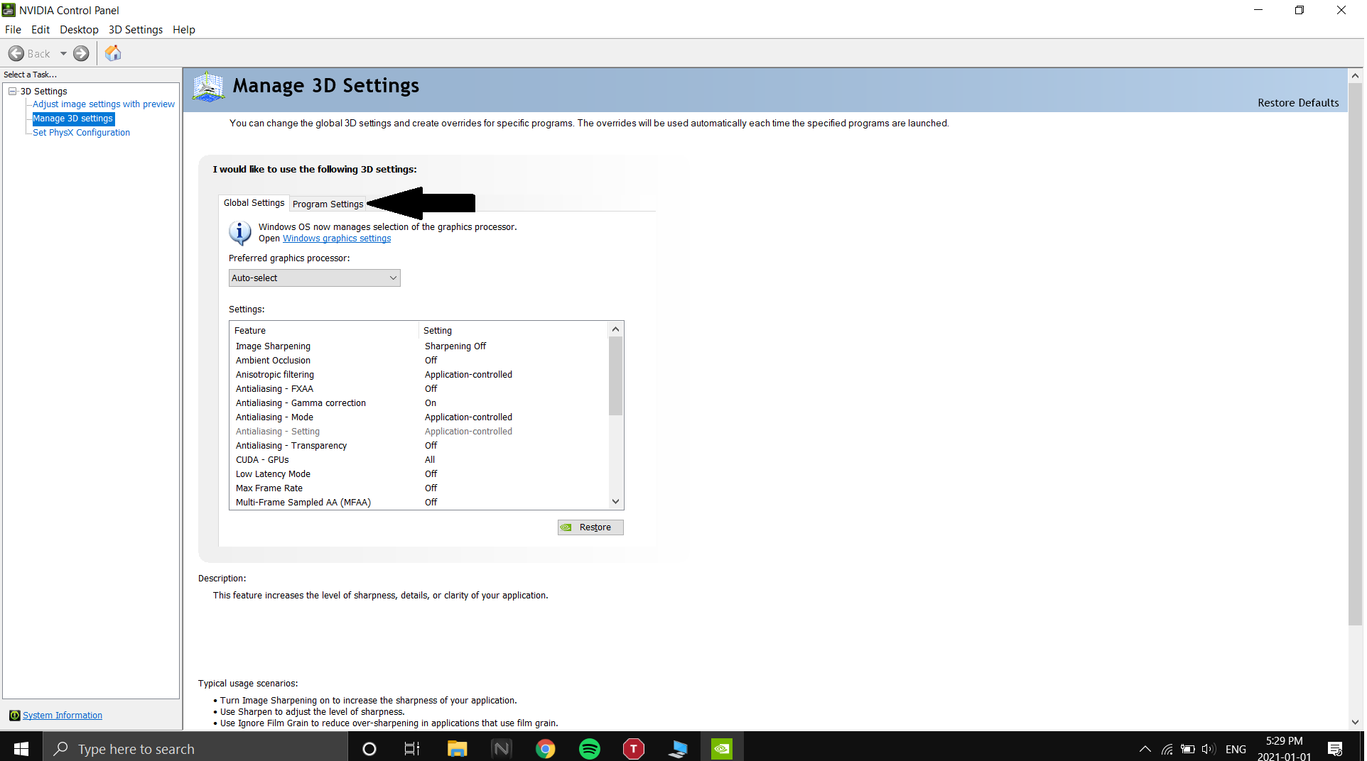Open Spotify from the taskbar
The image size is (1367, 761).
pos(590,749)
